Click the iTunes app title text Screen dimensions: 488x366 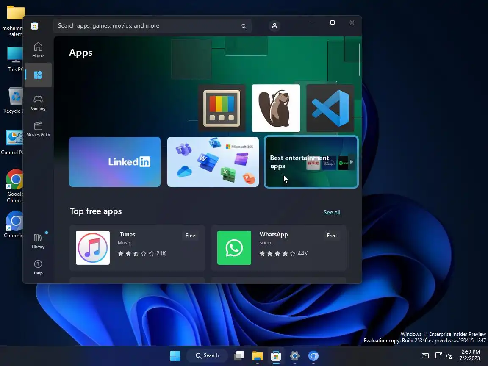click(x=126, y=234)
